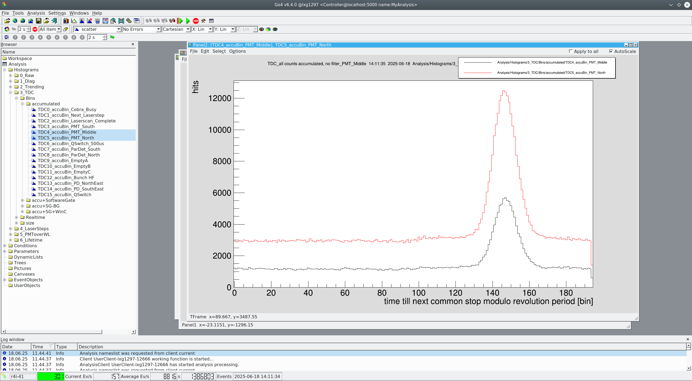The width and height of the screenshot is (692, 381).
Task: Stop monitoring with small STOP icon
Action: click(35, 29)
